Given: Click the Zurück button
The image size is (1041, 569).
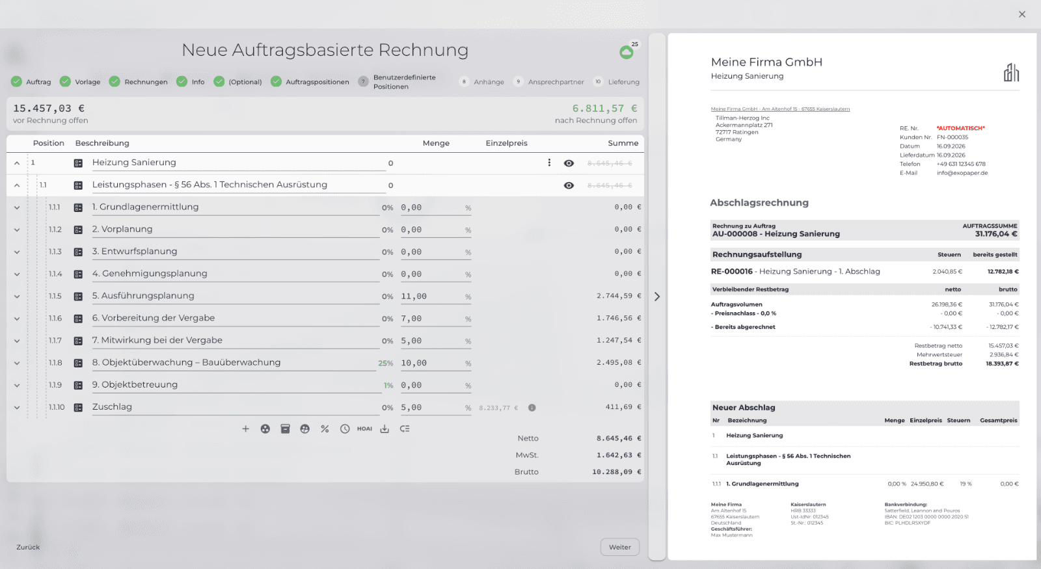Looking at the screenshot, I should click(x=28, y=548).
